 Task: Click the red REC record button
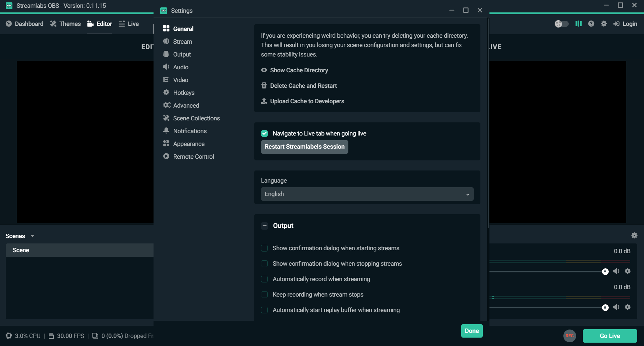[x=569, y=336]
